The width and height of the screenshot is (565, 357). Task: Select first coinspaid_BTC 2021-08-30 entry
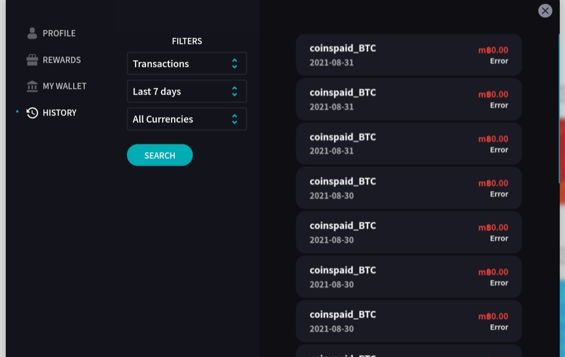pyautogui.click(x=409, y=188)
